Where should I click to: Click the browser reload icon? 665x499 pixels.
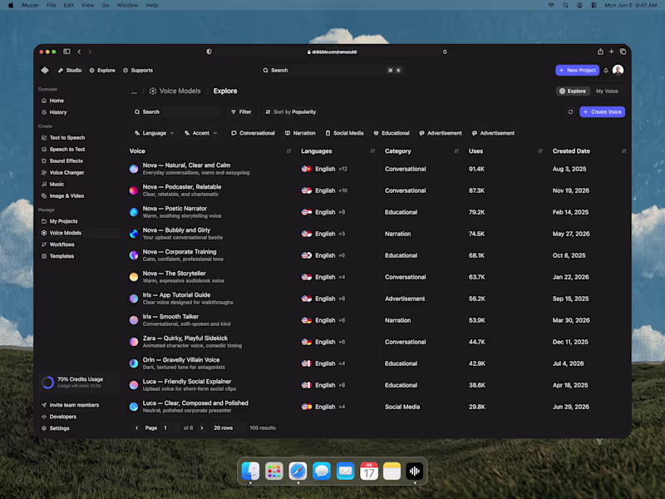pyautogui.click(x=445, y=52)
